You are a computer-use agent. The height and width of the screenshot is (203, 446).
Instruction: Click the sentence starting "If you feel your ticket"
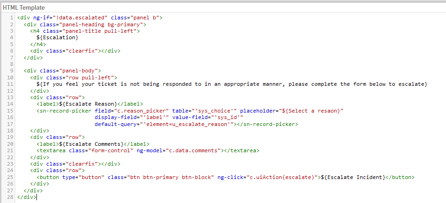click(x=232, y=84)
